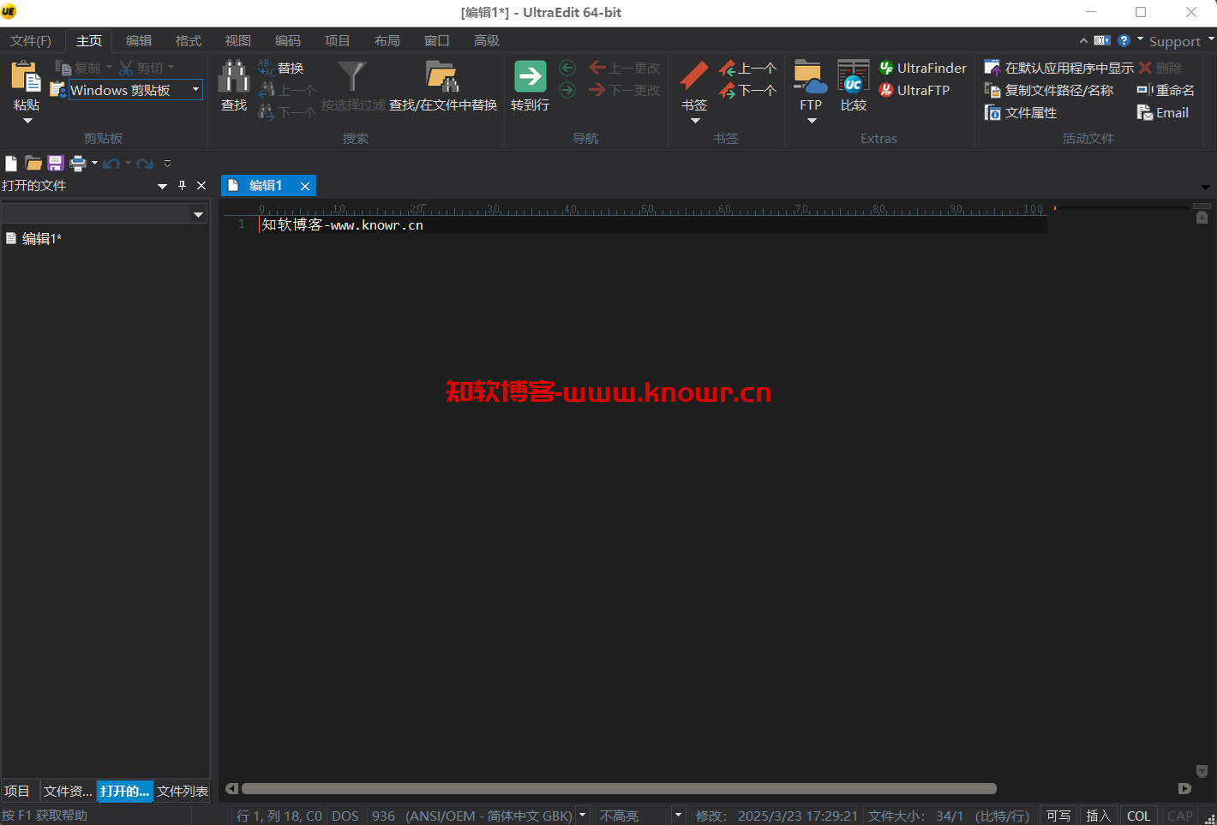Open the Window ribbon tab
This screenshot has height=825, width=1217.
point(437,40)
